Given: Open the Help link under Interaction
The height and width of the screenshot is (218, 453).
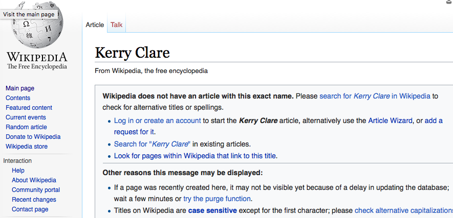Looking at the screenshot, I should click(18, 171).
